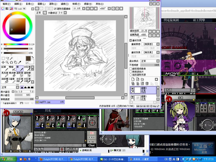This screenshot has height=162, width=216.
Task: Open the 33.33% zoom dropdown
Action: (x=84, y=9)
